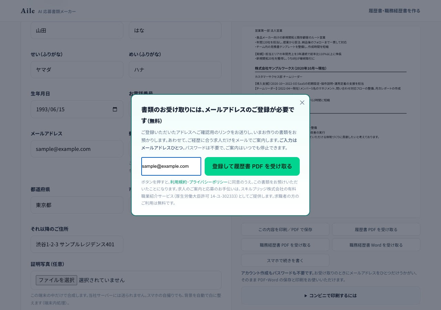This screenshot has height=310, width=441.
Task: Open the 利用規約・プライバシーポリシー link
Action: [x=199, y=182]
